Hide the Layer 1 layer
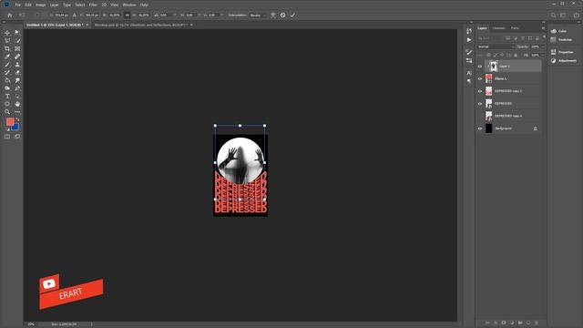The height and width of the screenshot is (328, 583). 480,67
